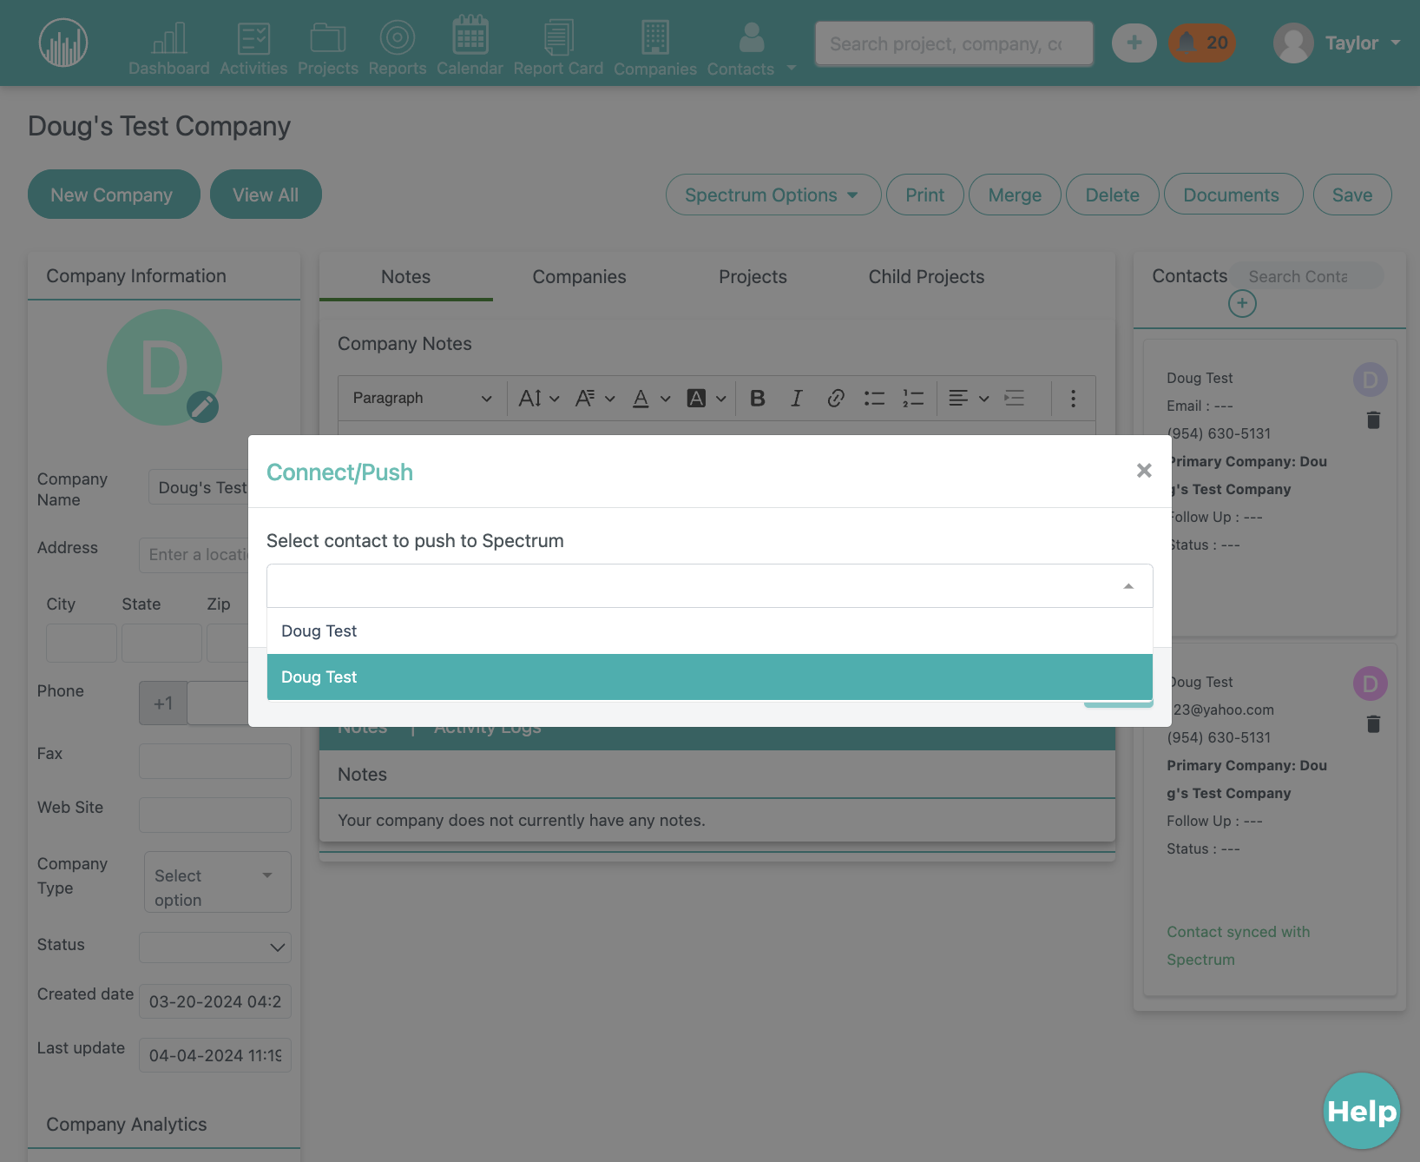Increase indent in notes editor
This screenshot has width=1420, height=1162.
point(1014,398)
